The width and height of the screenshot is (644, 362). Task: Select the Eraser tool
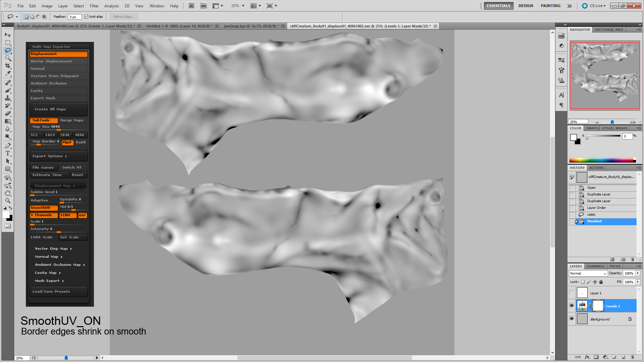(8, 113)
